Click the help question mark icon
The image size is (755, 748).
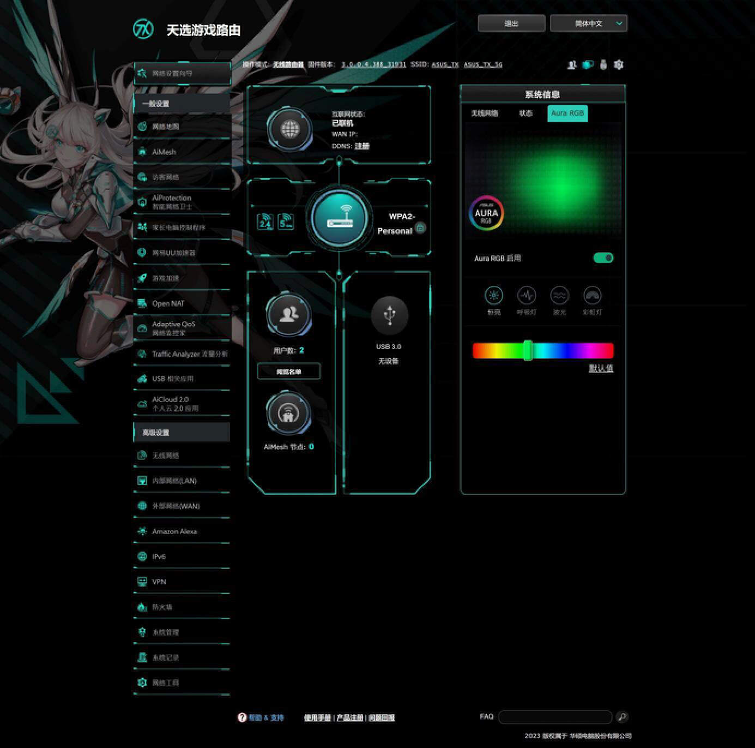(x=242, y=717)
